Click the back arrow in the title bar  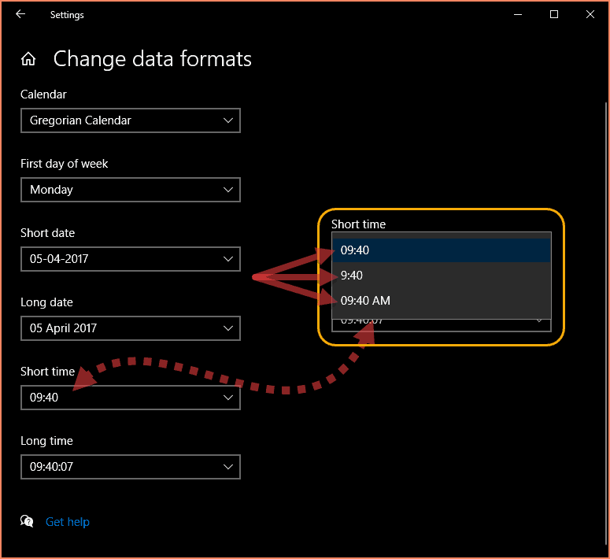(20, 14)
